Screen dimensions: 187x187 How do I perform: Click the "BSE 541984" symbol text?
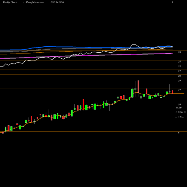tap(57, 2)
